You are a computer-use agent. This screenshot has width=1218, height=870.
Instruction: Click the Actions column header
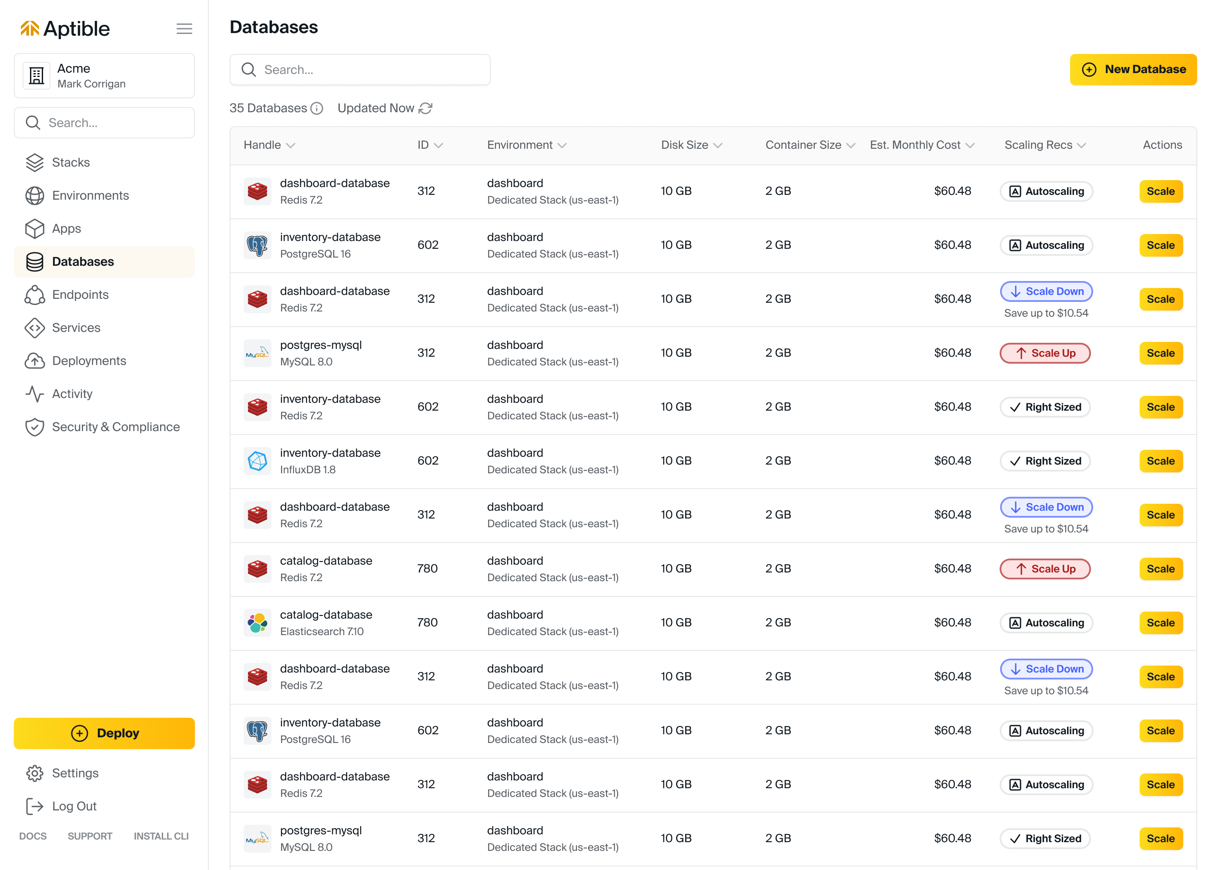click(1162, 145)
